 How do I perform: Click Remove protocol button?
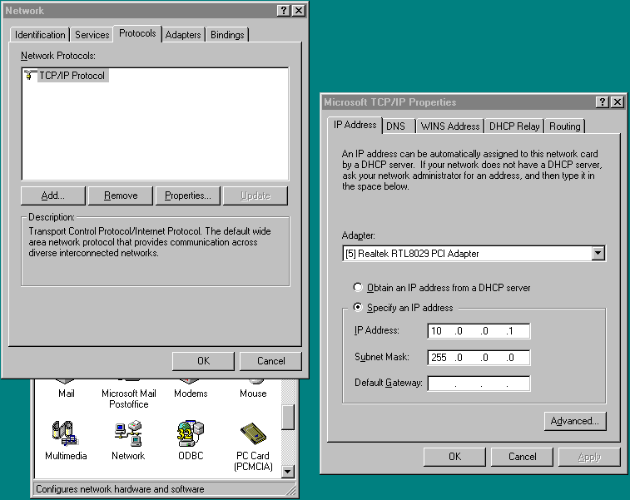121,196
